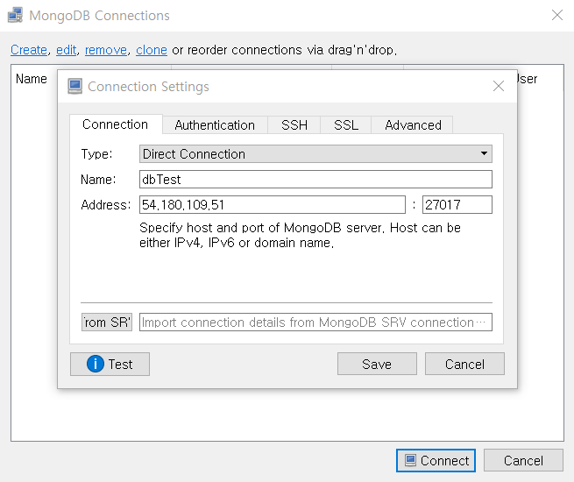This screenshot has height=482, width=574.
Task: Click the Address field with 54.180.109.51
Action: tap(273, 204)
